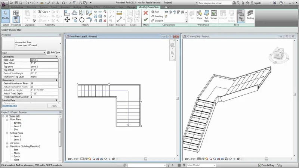Image resolution: width=299 pixels, height=168 pixels.
Task: Click the 3D view horizontal scrollbar thumb
Action: coord(266,159)
